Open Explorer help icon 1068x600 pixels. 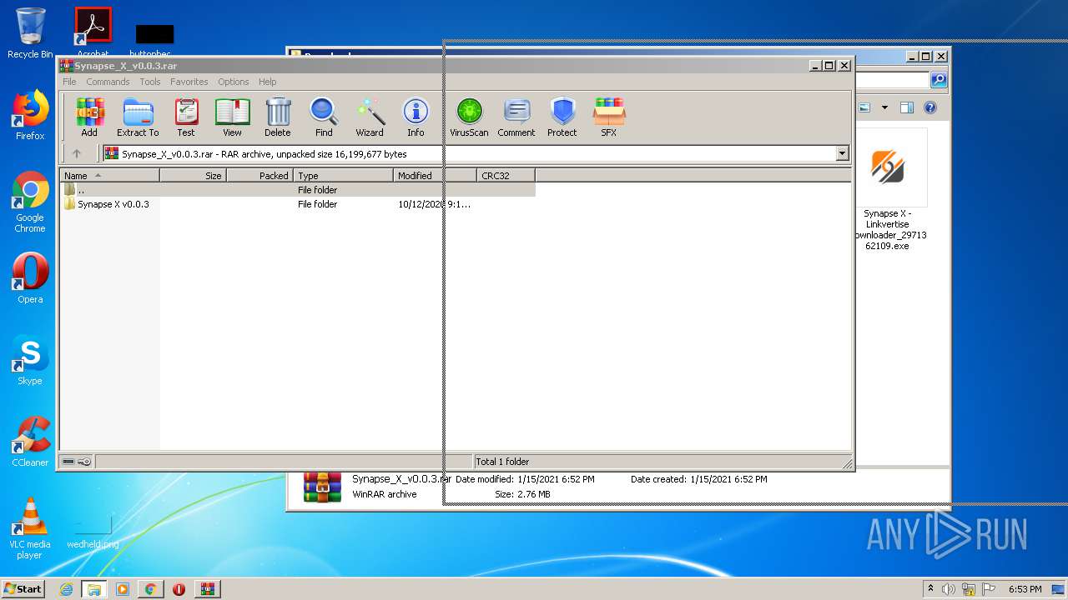[x=930, y=107]
